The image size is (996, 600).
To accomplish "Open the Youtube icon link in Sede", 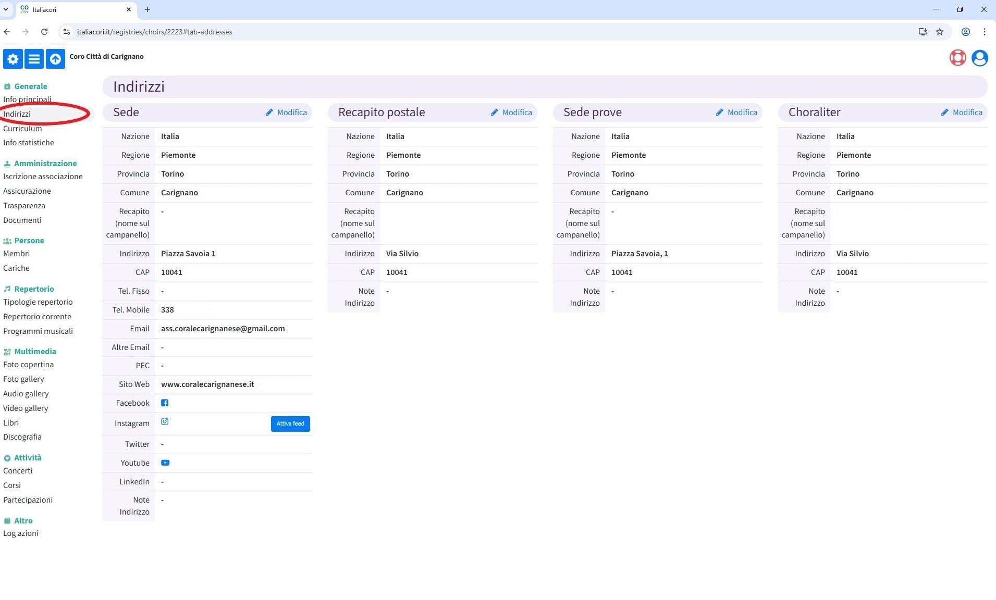I will pos(165,463).
